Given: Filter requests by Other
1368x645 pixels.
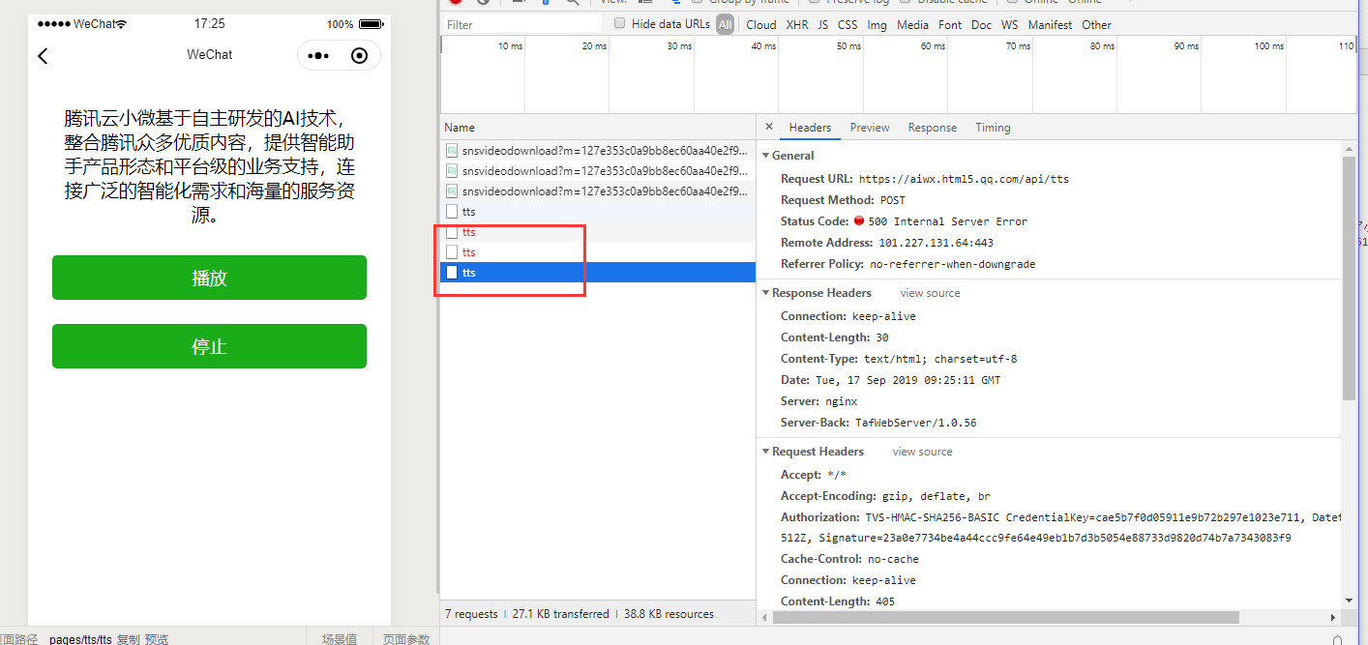Looking at the screenshot, I should [x=1096, y=24].
